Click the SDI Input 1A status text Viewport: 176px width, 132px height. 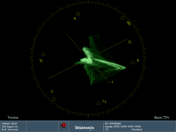pyautogui.click(x=10, y=127)
